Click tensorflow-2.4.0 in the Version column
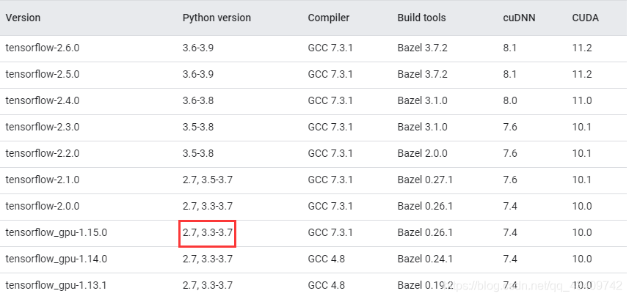The height and width of the screenshot is (299, 629). point(43,100)
